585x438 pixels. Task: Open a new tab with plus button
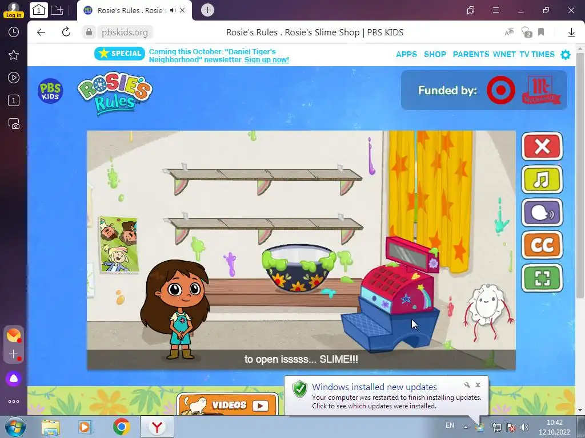point(208,10)
